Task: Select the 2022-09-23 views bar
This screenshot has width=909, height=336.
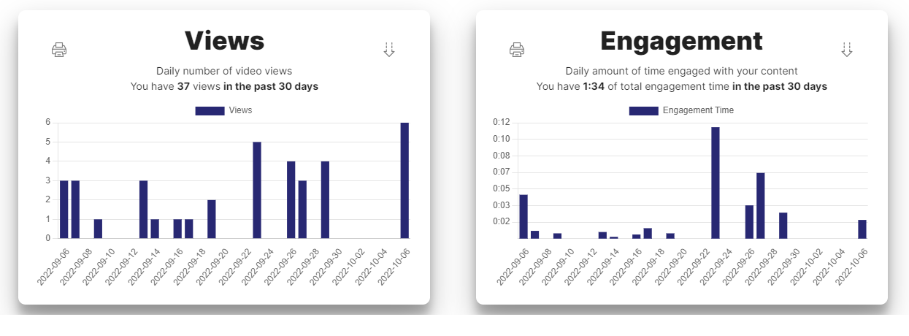Action: (257, 190)
